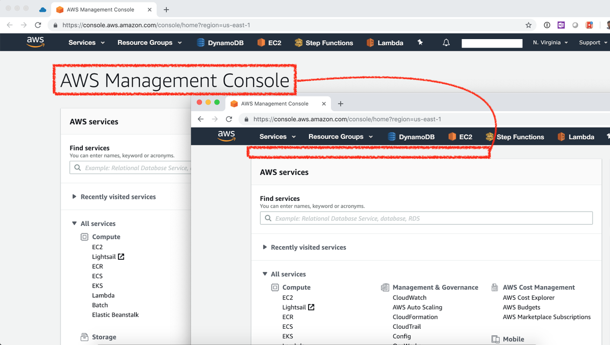Open Lightsail link in the back window
Image resolution: width=610 pixels, height=345 pixels.
[x=108, y=257]
